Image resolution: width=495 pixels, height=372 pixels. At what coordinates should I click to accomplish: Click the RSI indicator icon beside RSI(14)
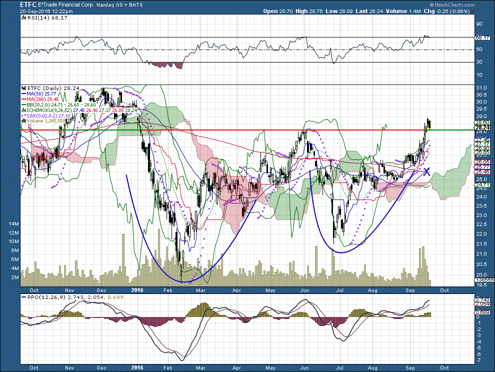click(x=23, y=18)
